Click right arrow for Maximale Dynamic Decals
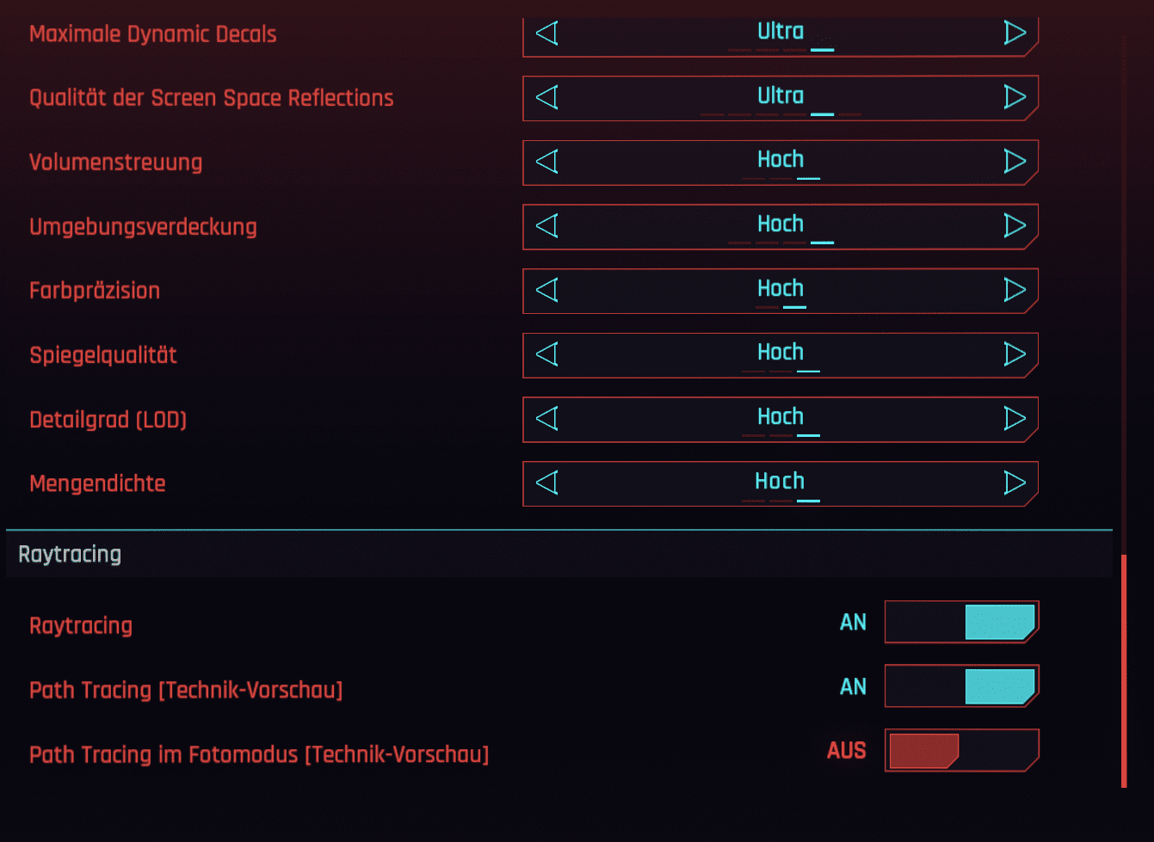The image size is (1154, 842). pos(1015,33)
